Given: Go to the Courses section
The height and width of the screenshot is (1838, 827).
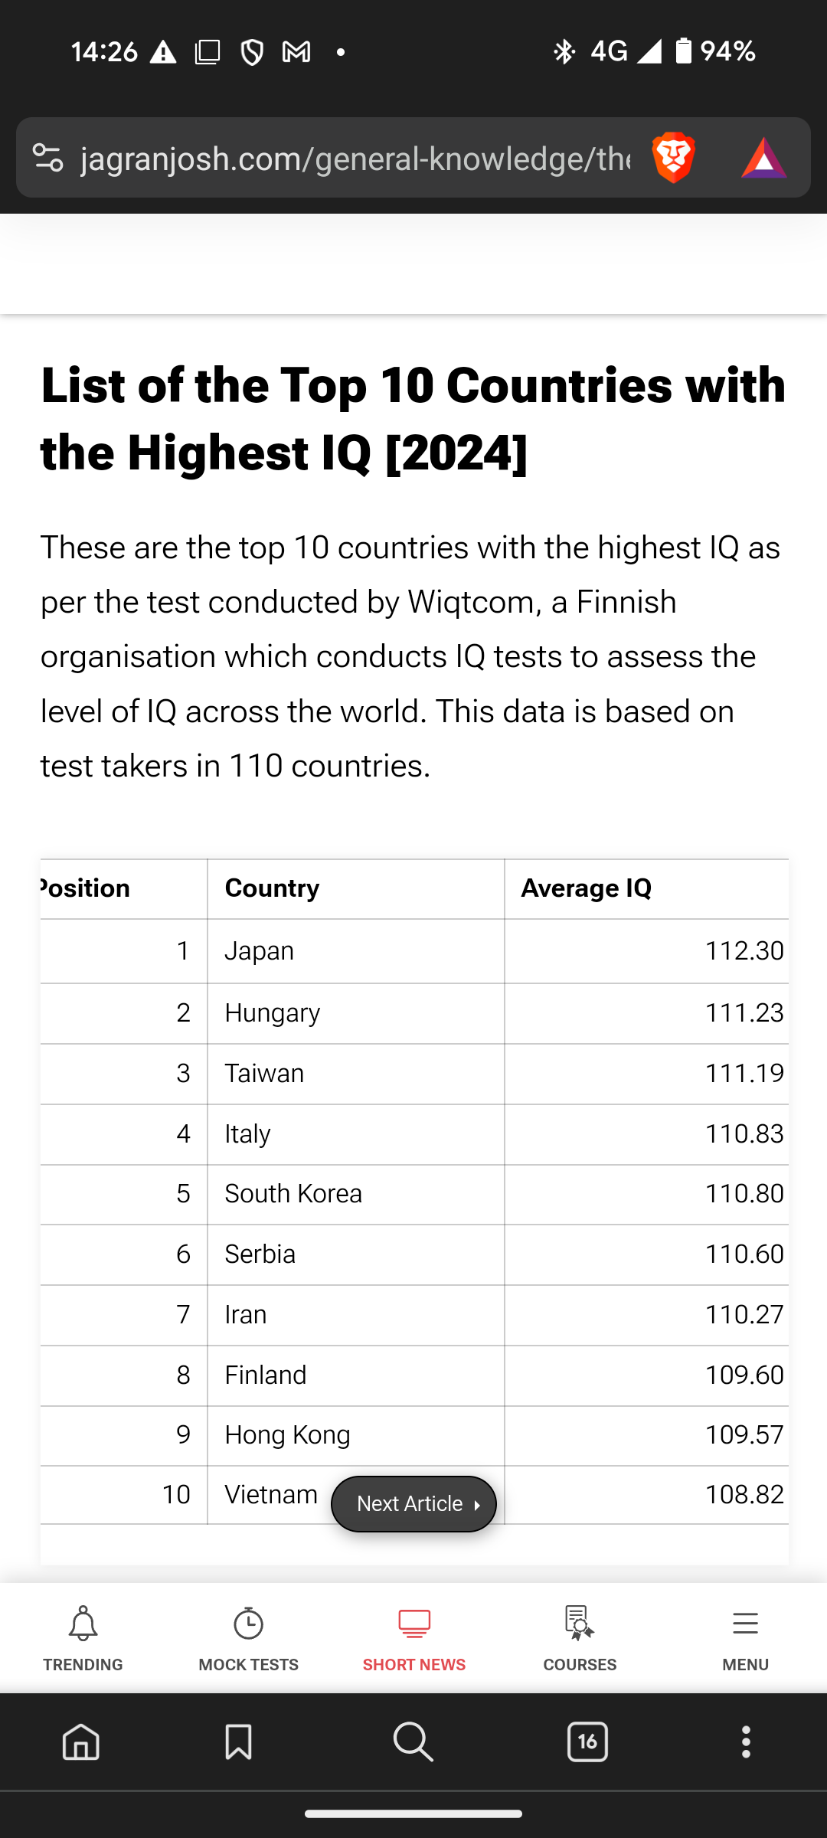Looking at the screenshot, I should 580,1637.
